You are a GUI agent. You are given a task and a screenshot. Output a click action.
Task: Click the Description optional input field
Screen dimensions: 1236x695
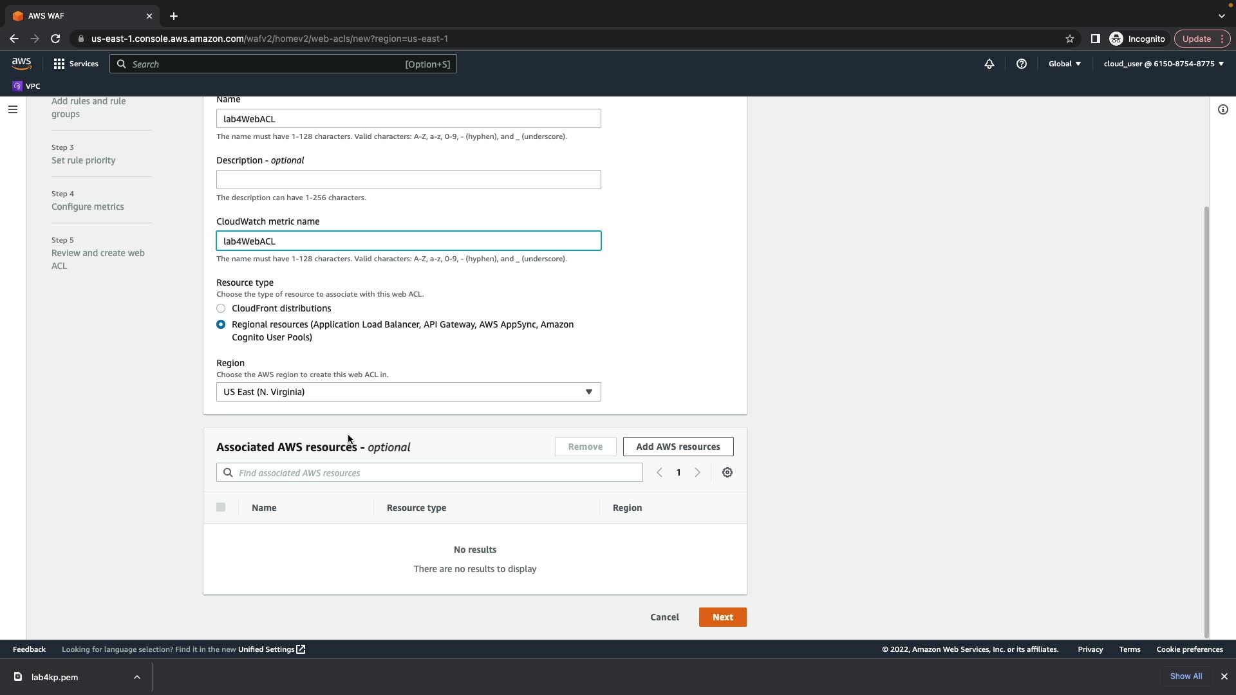[x=408, y=180]
